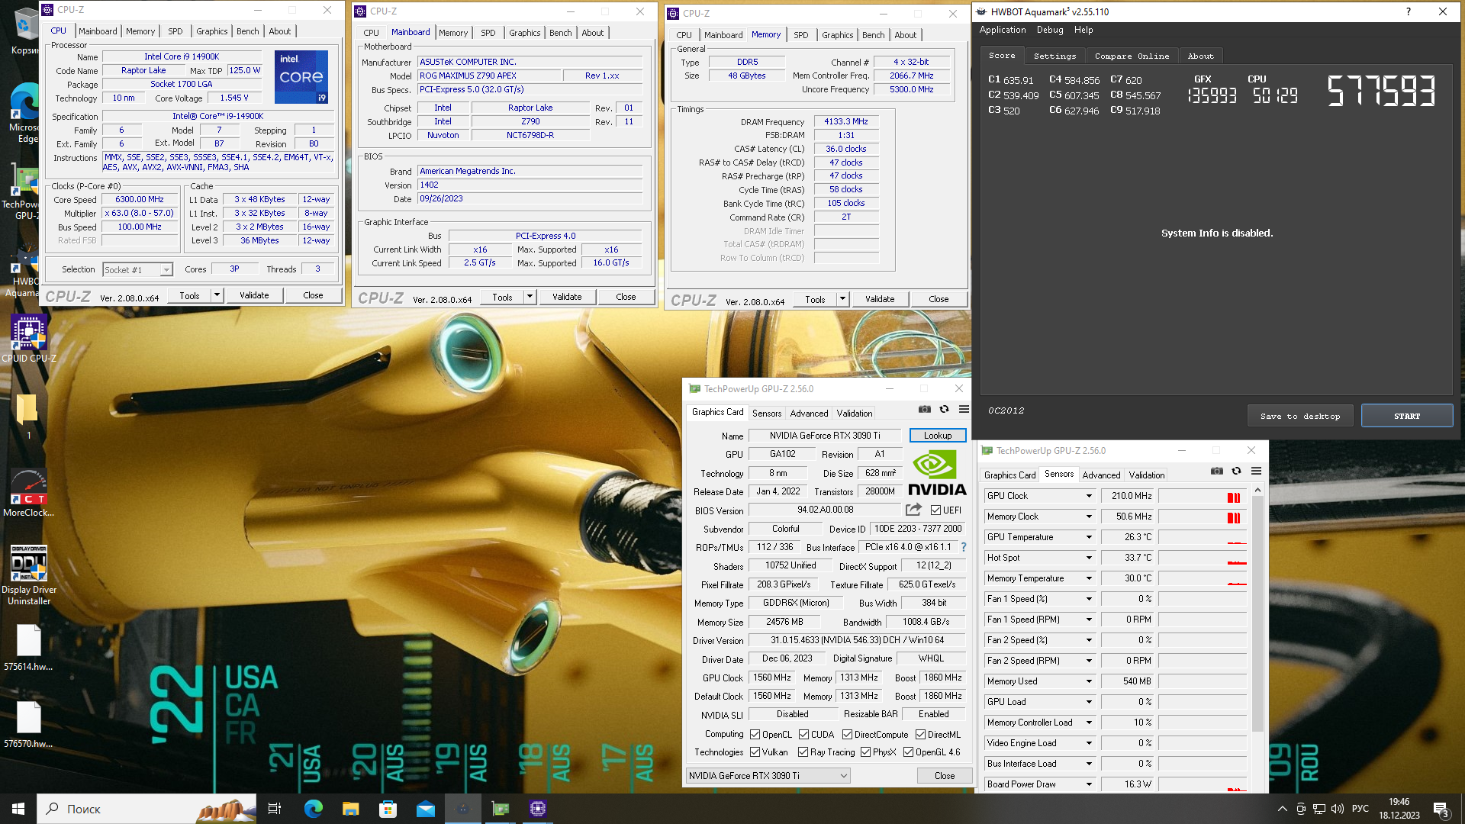Click Close in the CPU-Z Mainboard window
1465x824 pixels.
(x=626, y=297)
